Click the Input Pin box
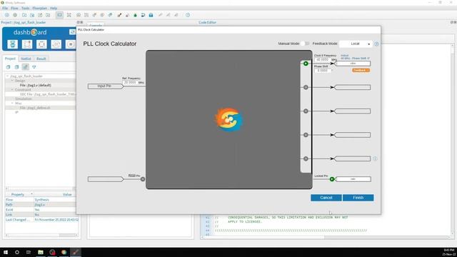The width and height of the screenshot is (457, 257). pyautogui.click(x=106, y=86)
